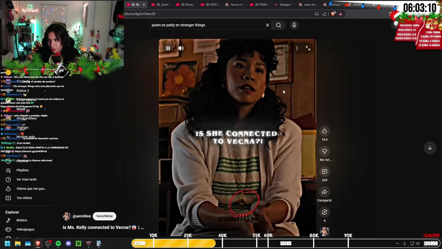Switch to the 'party stran' tab
The image size is (442, 249).
(x=308, y=4)
